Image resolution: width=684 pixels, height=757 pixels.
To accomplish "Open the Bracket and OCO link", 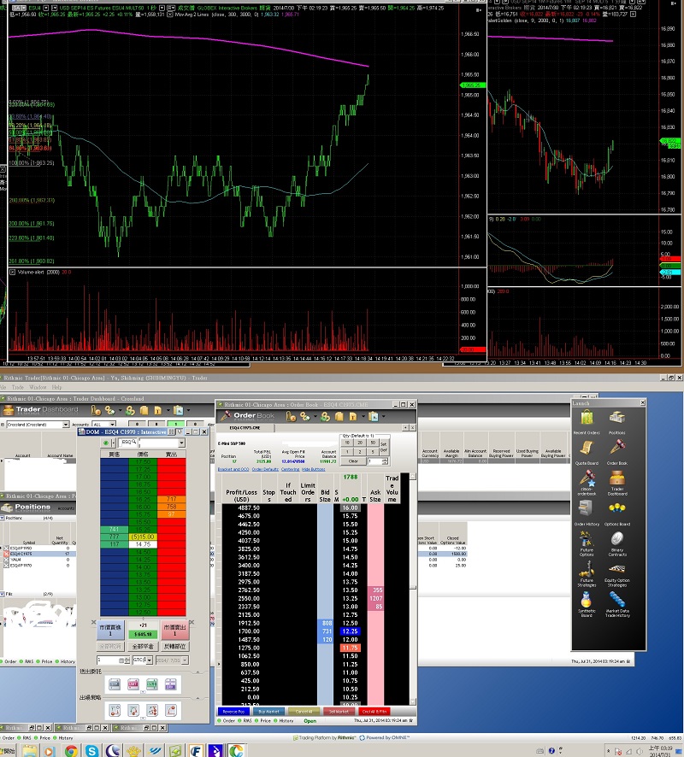I will point(233,469).
